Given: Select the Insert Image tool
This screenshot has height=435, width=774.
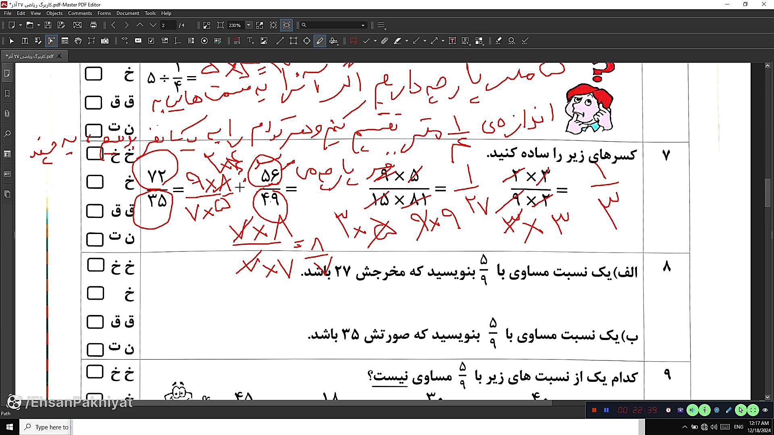Looking at the screenshot, I should [264, 41].
